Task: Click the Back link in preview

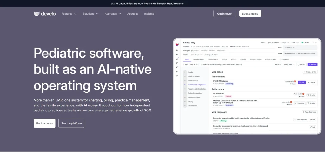Action: 185,65
